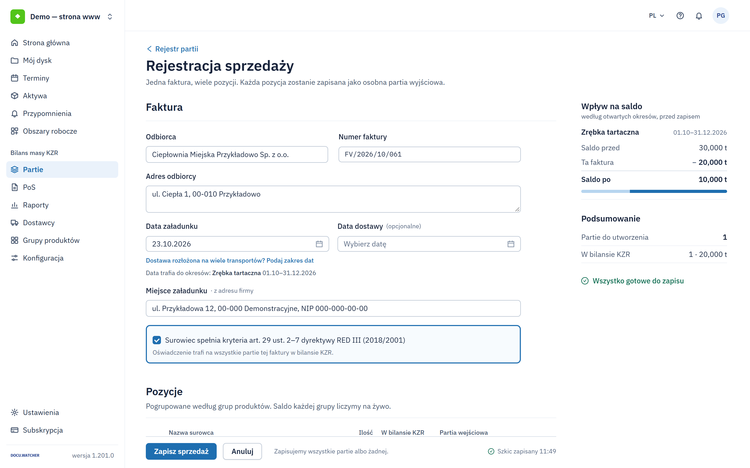The width and height of the screenshot is (750, 468).
Task: Click the Grupy produktów icon
Action: (x=15, y=240)
